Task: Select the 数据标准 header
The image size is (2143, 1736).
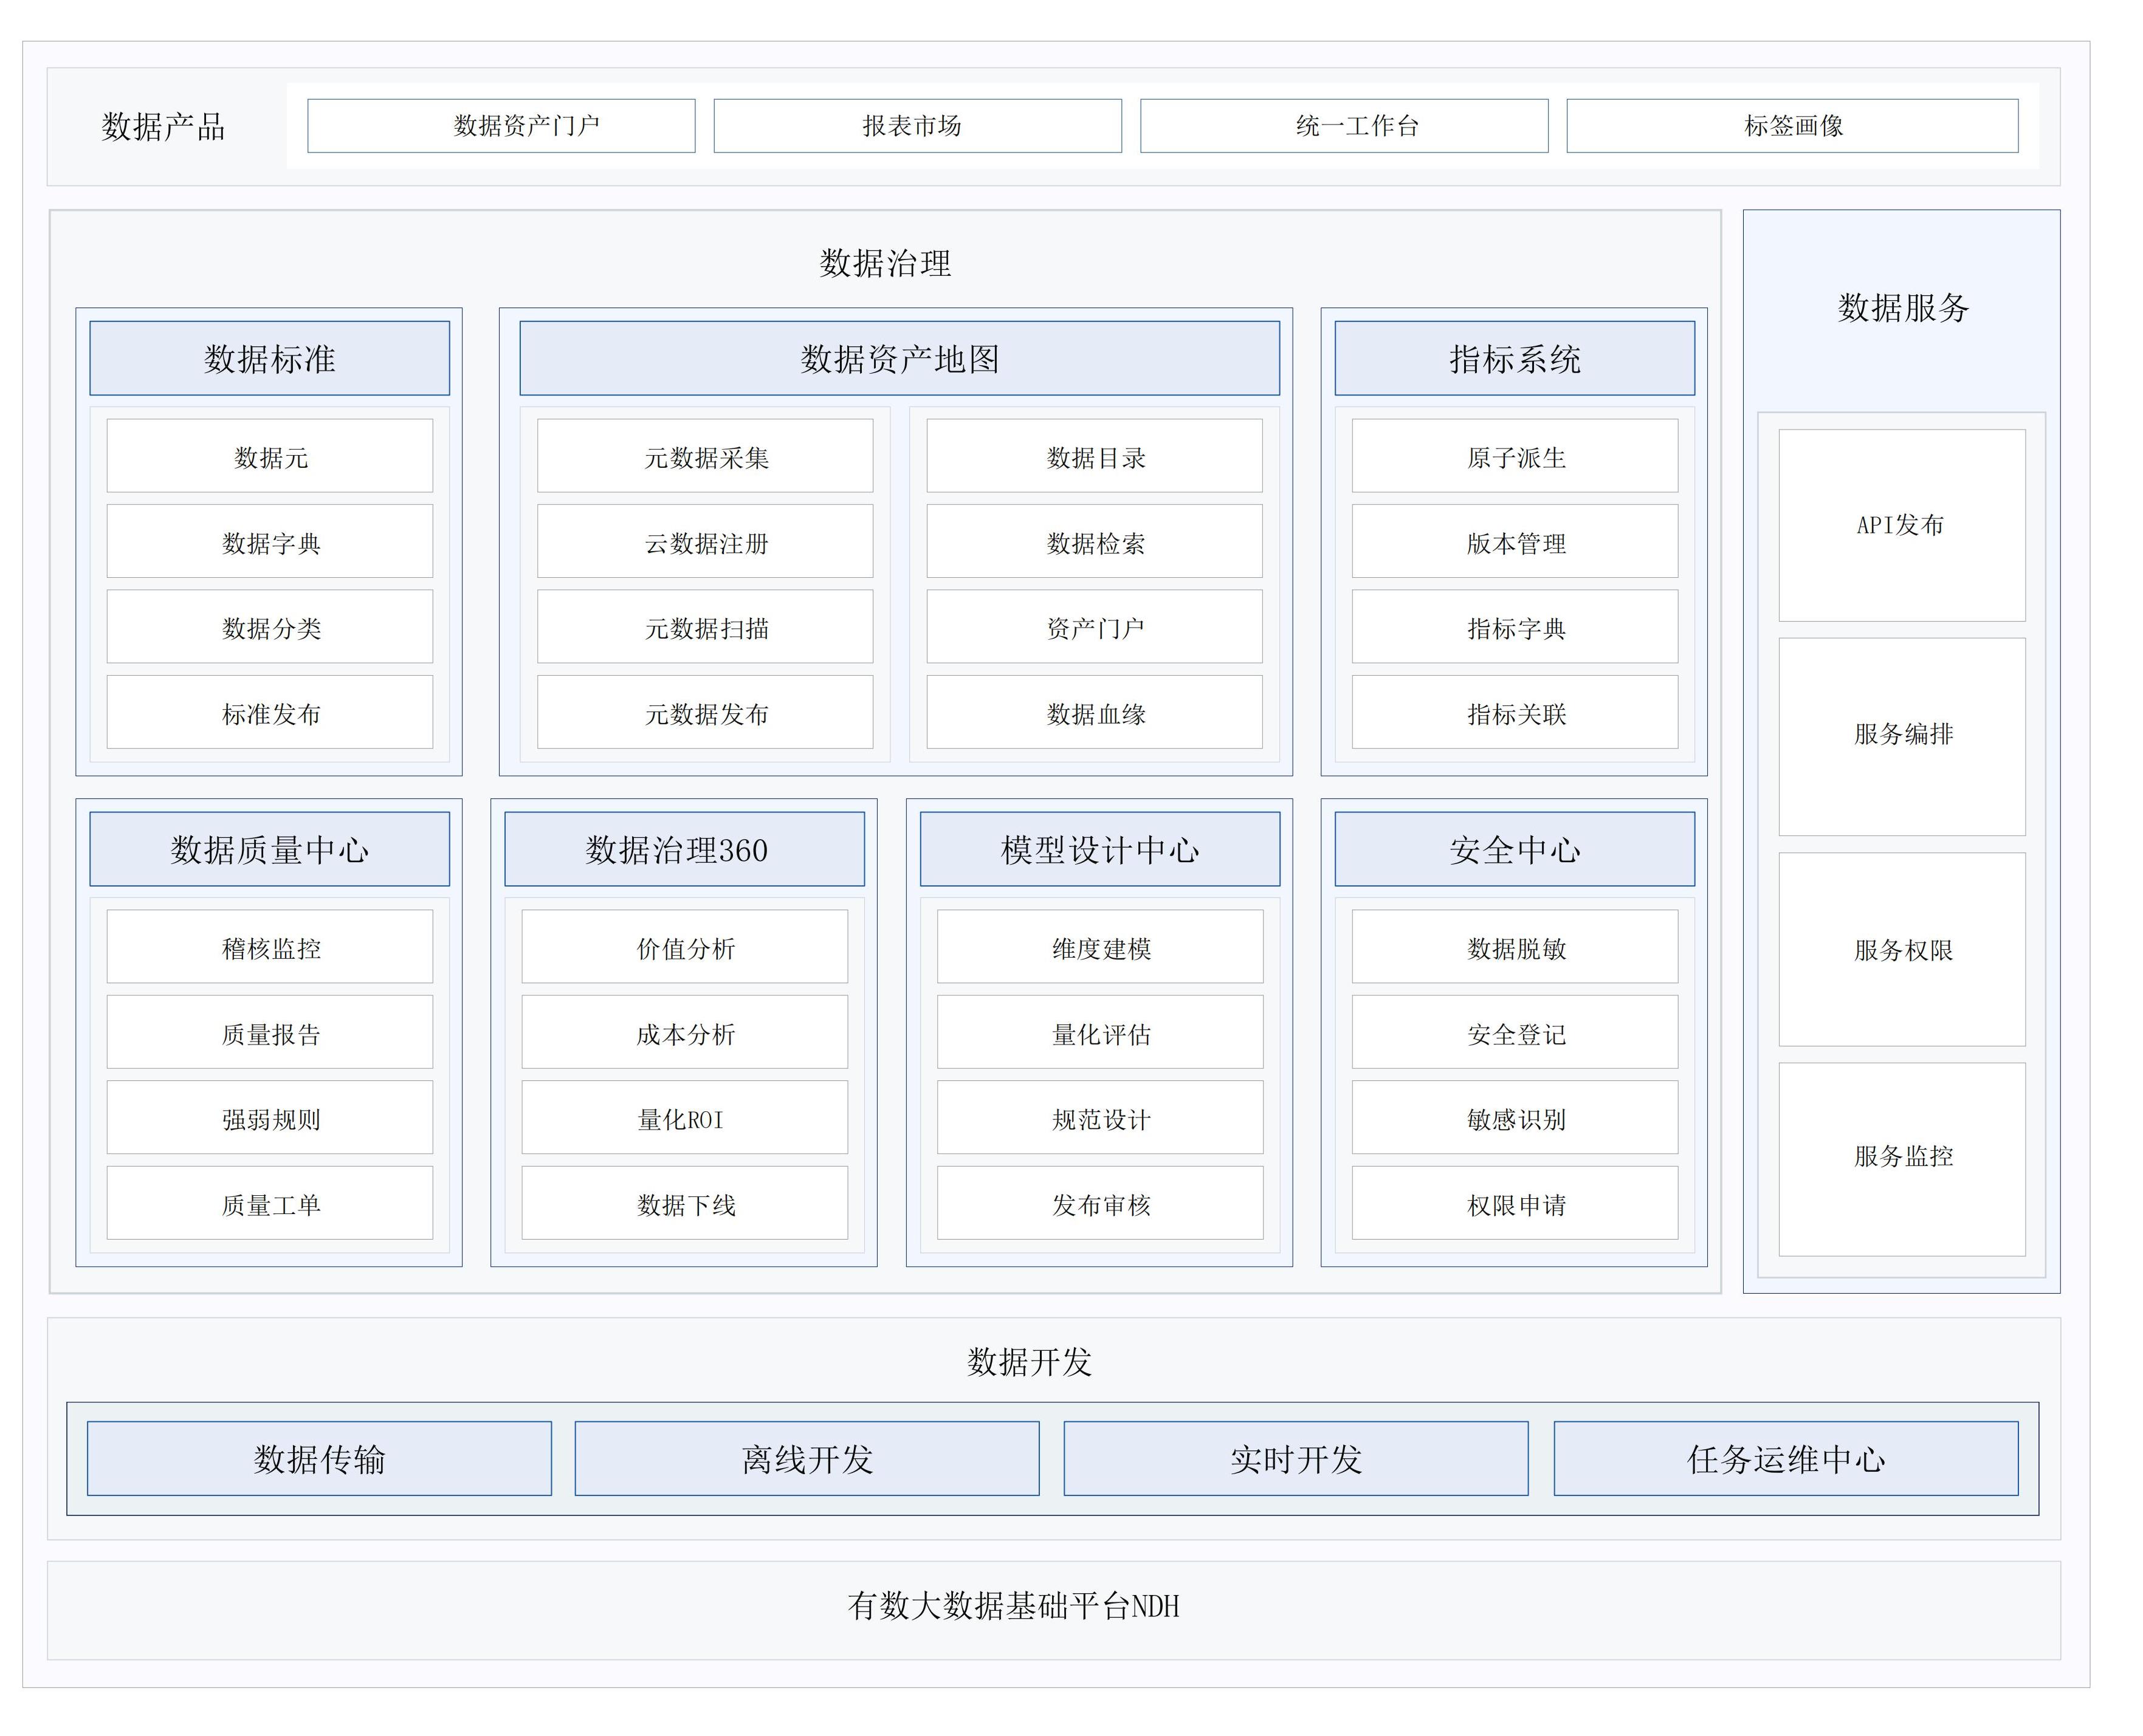Action: pyautogui.click(x=269, y=358)
